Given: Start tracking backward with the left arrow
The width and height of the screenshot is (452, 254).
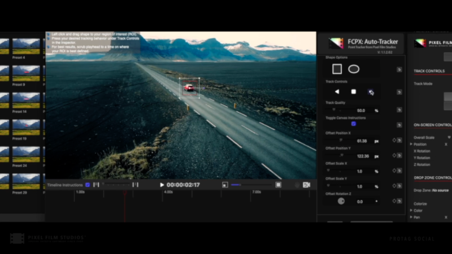Looking at the screenshot, I should click(337, 91).
